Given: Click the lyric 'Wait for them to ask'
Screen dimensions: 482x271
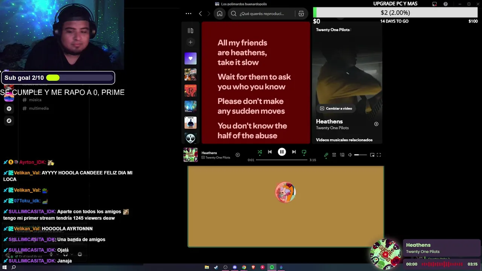Looking at the screenshot, I should pos(254,82).
